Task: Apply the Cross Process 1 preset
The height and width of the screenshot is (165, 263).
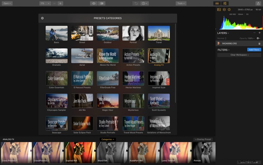Action: click(16, 153)
